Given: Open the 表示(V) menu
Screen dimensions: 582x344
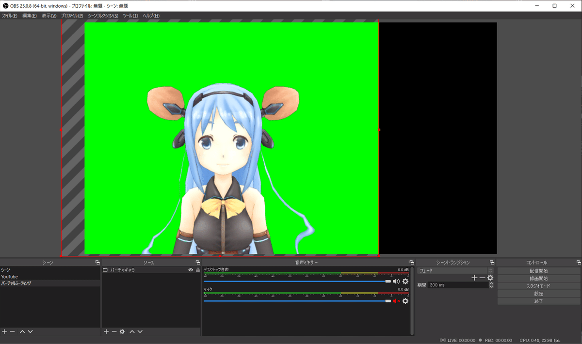Looking at the screenshot, I should [49, 16].
